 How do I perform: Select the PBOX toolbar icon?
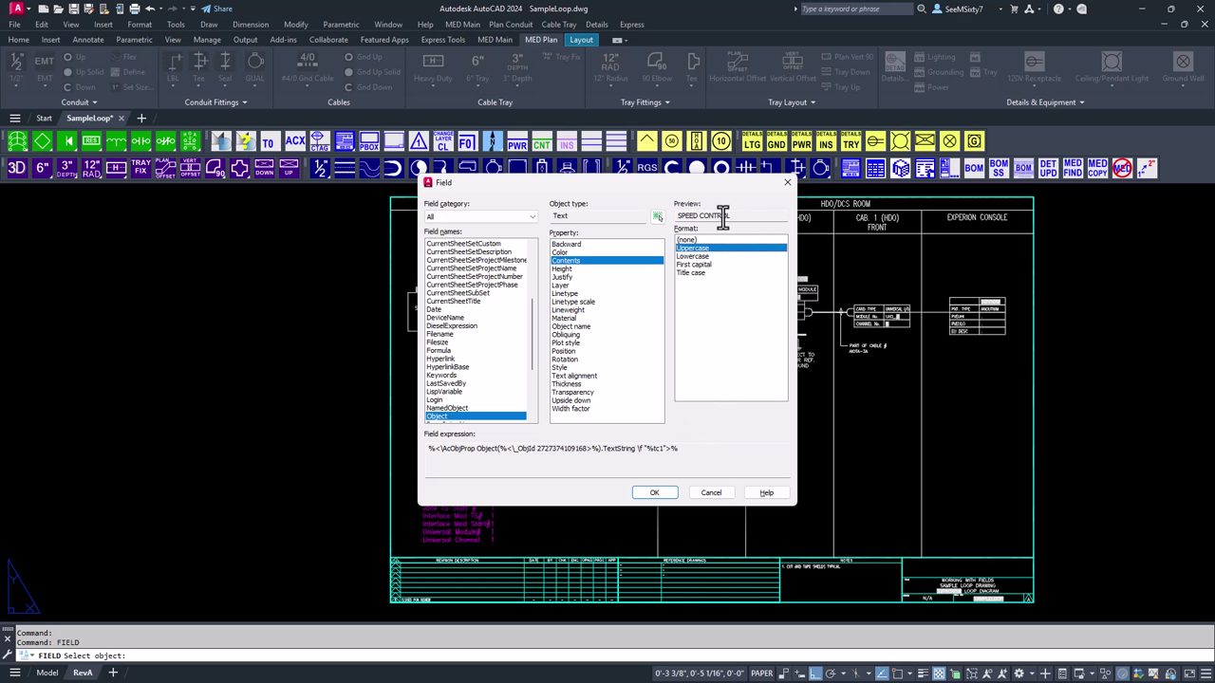pyautogui.click(x=369, y=141)
